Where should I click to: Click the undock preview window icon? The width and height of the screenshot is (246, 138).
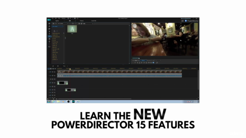point(157,62)
